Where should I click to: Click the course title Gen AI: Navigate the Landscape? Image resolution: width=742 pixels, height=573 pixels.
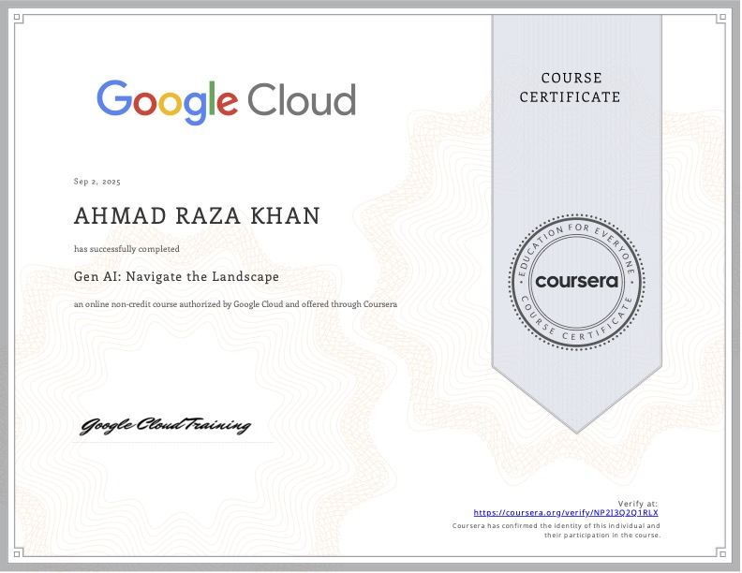[x=176, y=276]
